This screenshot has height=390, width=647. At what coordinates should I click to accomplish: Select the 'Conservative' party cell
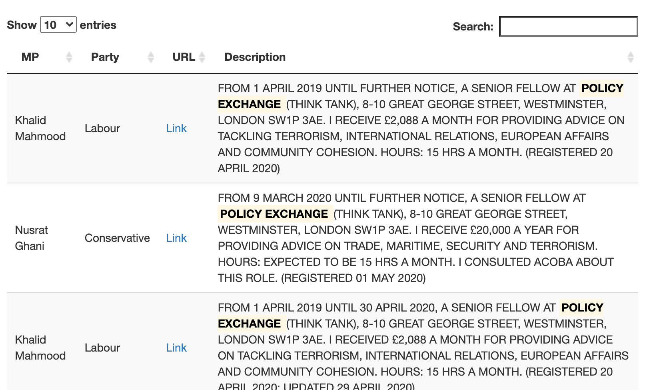click(x=117, y=238)
